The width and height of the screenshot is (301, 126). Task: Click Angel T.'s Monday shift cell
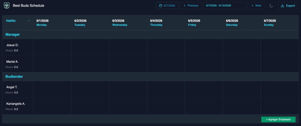[x=52, y=89]
